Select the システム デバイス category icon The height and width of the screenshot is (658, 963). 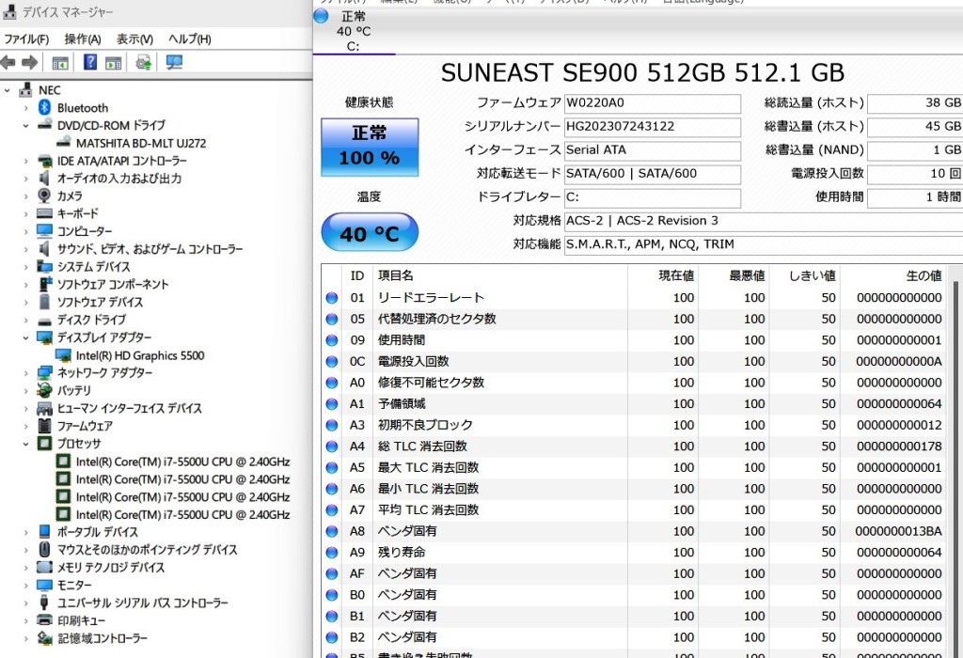[x=44, y=266]
